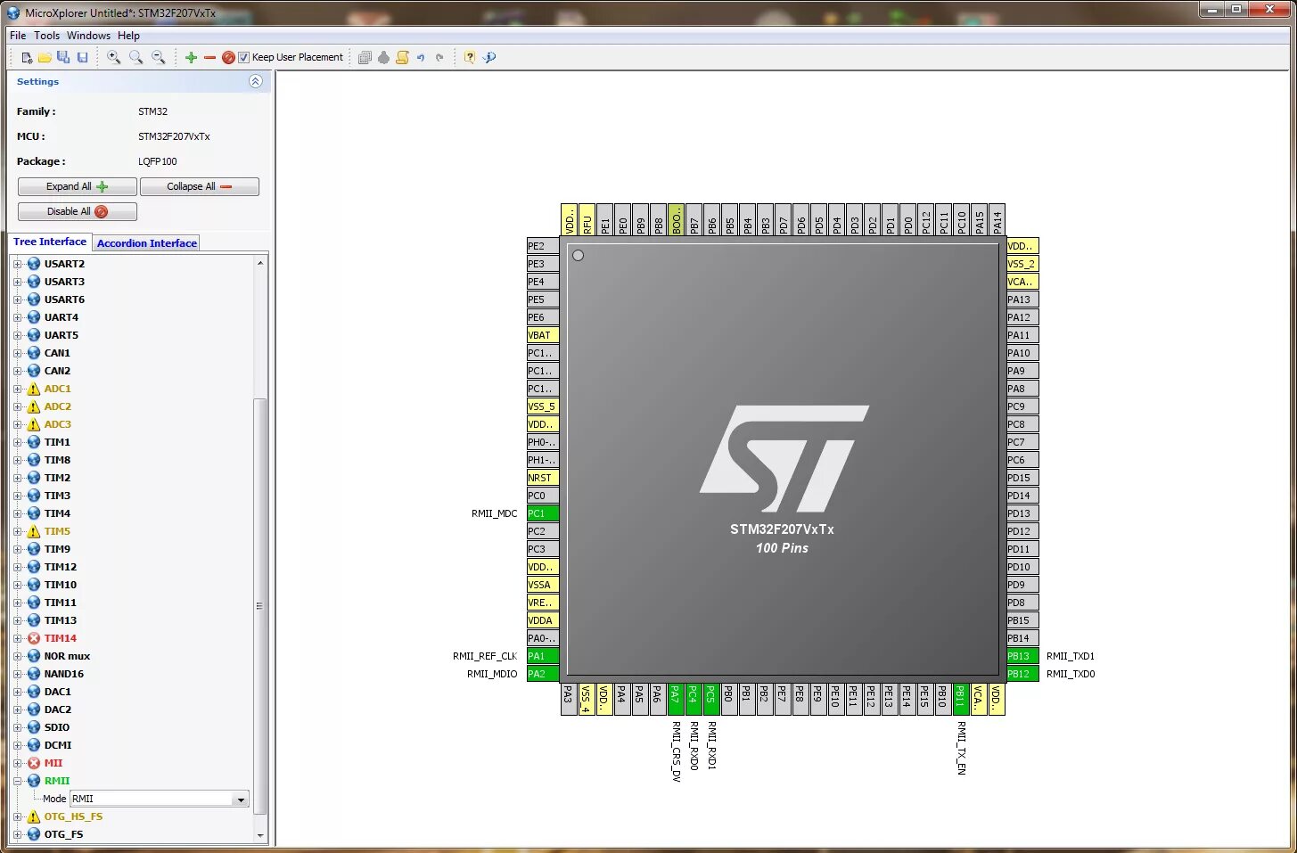Click the TIM5 warning icon

34,531
